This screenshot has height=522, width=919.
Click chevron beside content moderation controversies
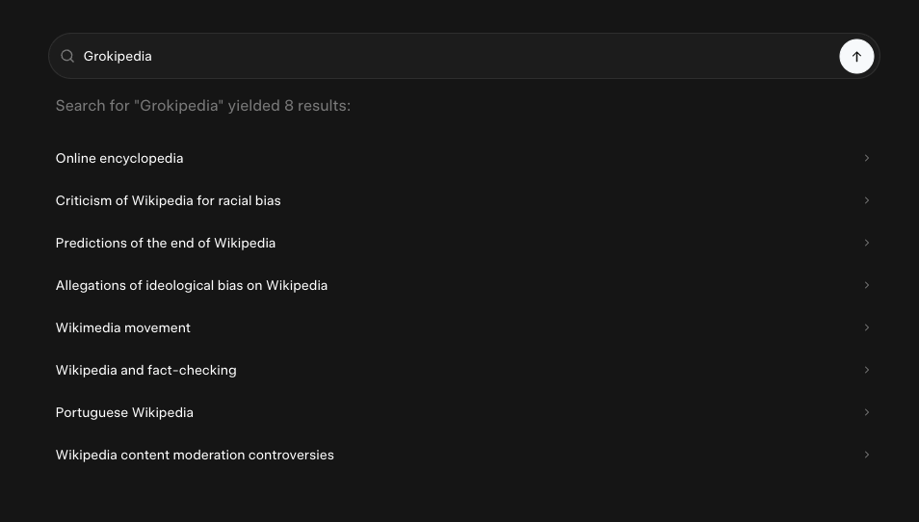coord(867,455)
